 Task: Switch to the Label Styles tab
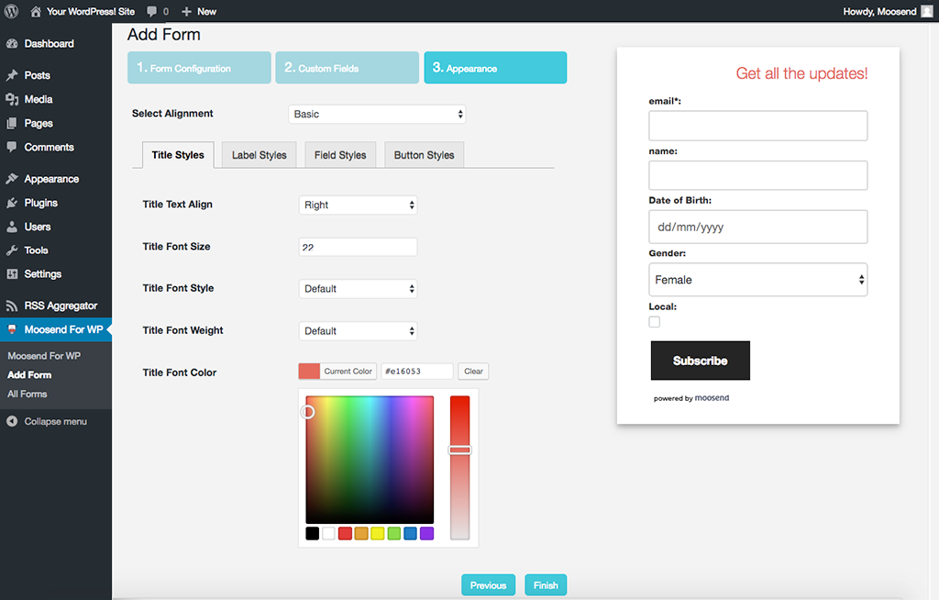click(x=260, y=155)
